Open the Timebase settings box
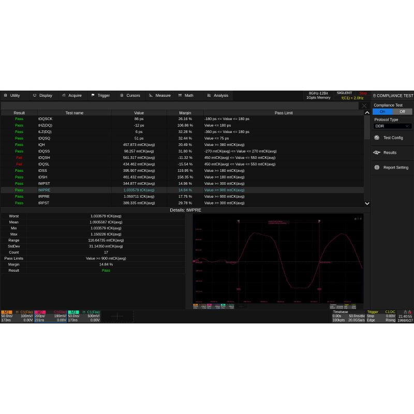Image resolution: width=414 pixels, height=414 pixels. pos(348,316)
